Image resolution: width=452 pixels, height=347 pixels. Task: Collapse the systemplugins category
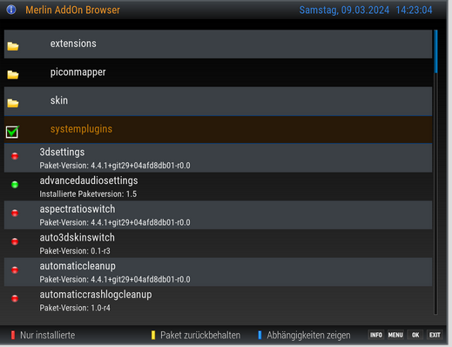click(x=218, y=129)
